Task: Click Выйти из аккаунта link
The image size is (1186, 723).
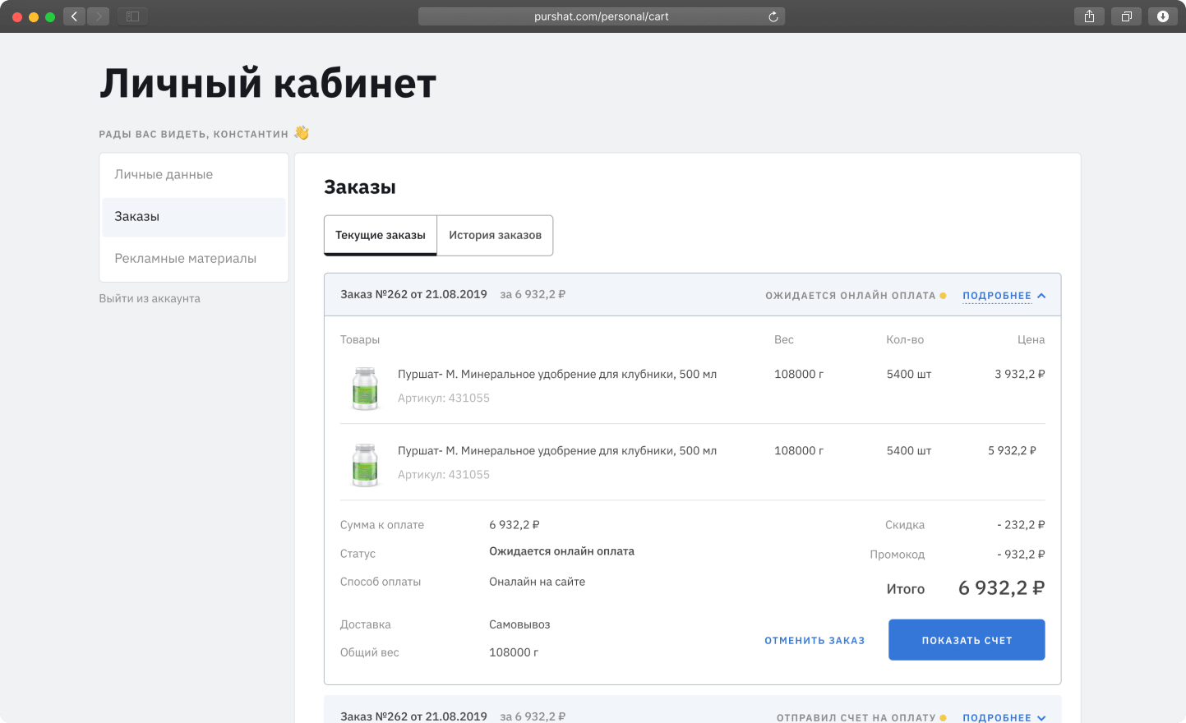Action: pos(150,298)
